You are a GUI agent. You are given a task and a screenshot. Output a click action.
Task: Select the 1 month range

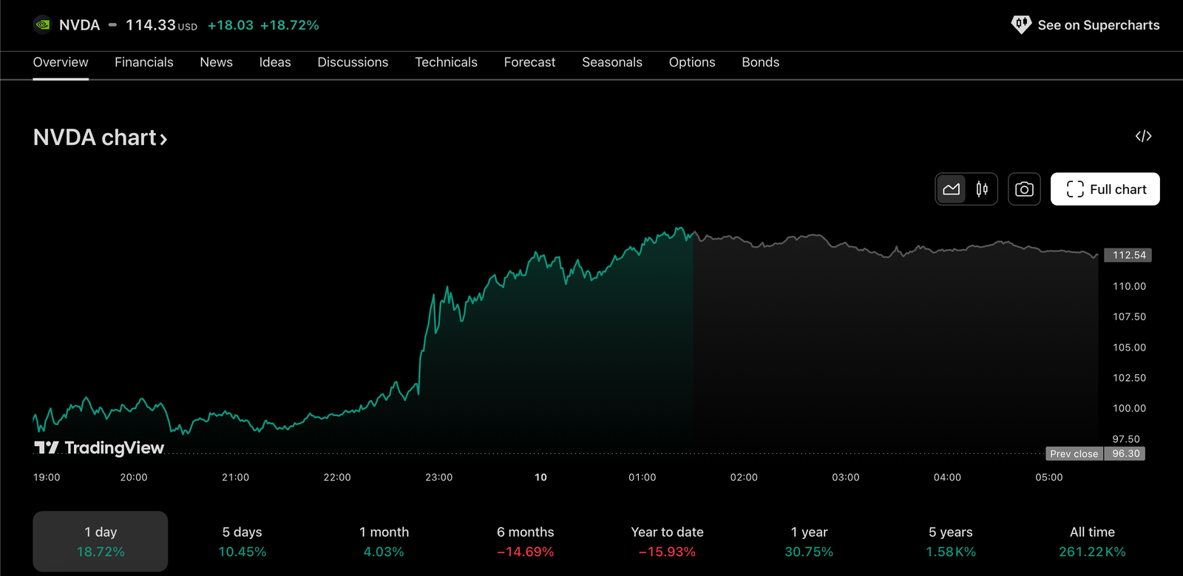coord(384,541)
